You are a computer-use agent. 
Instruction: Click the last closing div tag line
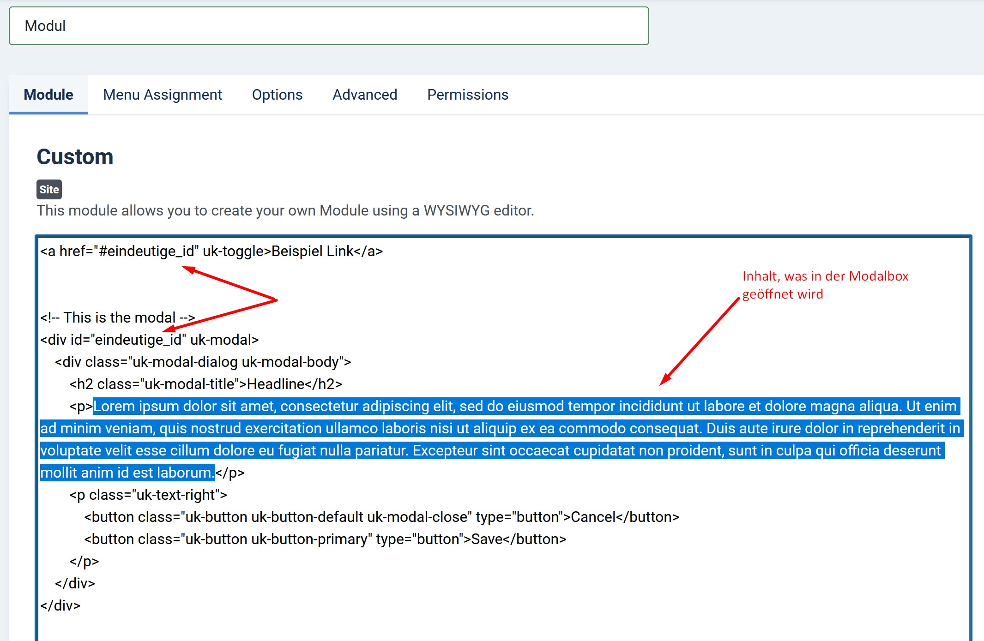tap(60, 606)
